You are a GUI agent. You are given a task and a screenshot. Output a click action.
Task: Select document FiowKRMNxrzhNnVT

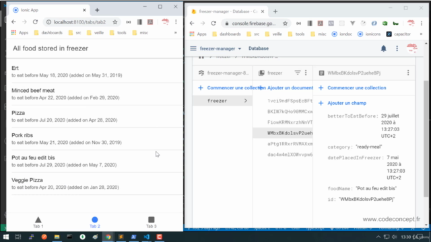pos(290,122)
